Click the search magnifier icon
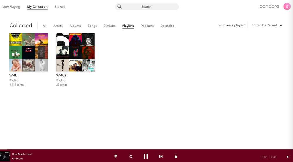 pyautogui.click(x=119, y=7)
